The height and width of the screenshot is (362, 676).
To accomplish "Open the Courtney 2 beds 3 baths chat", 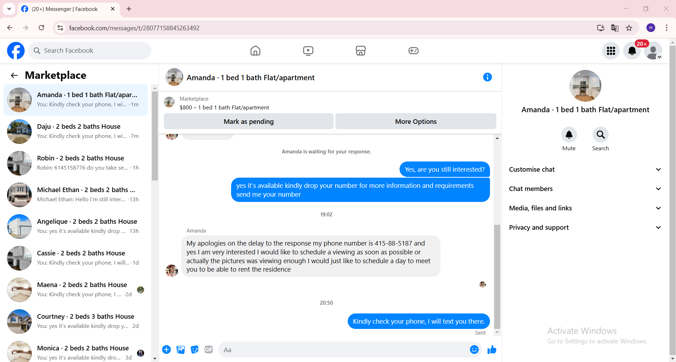I will 75,322.
